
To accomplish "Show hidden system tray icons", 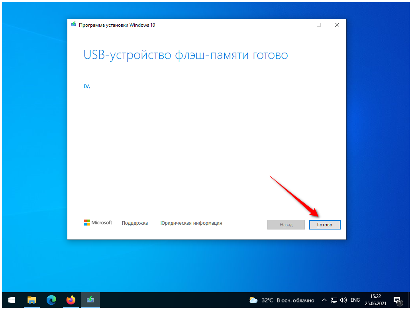I will [x=324, y=300].
